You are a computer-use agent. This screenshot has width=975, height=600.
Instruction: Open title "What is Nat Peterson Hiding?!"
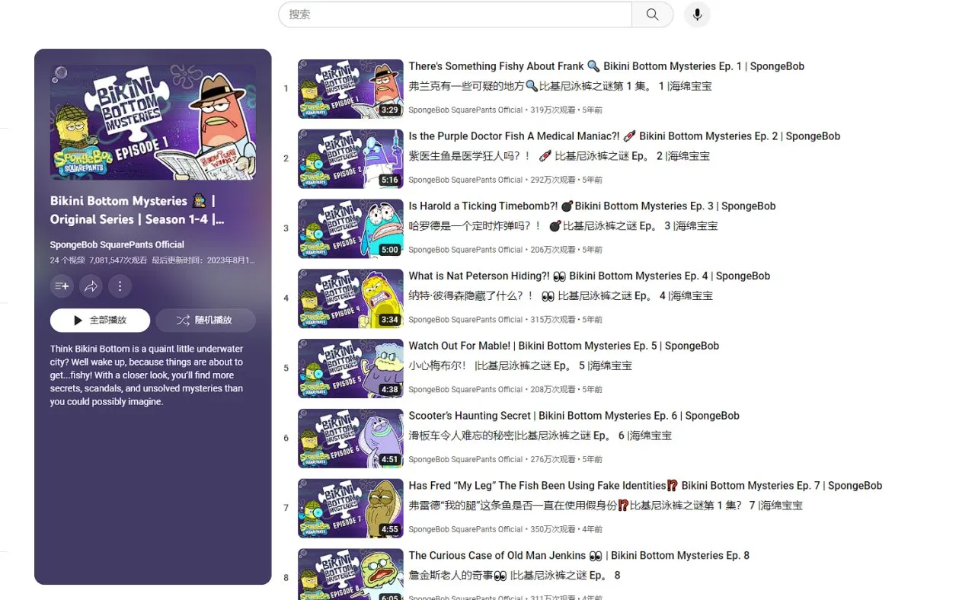(x=590, y=276)
